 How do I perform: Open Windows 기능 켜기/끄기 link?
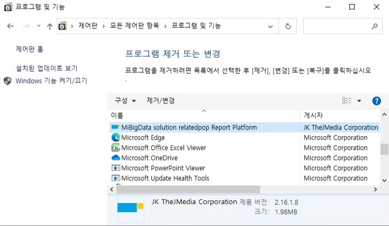[52, 81]
